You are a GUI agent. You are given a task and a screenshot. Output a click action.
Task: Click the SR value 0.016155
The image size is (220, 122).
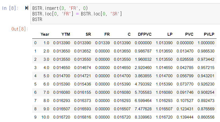pyautogui.click(x=83, y=92)
